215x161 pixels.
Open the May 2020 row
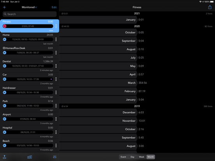point(137,66)
